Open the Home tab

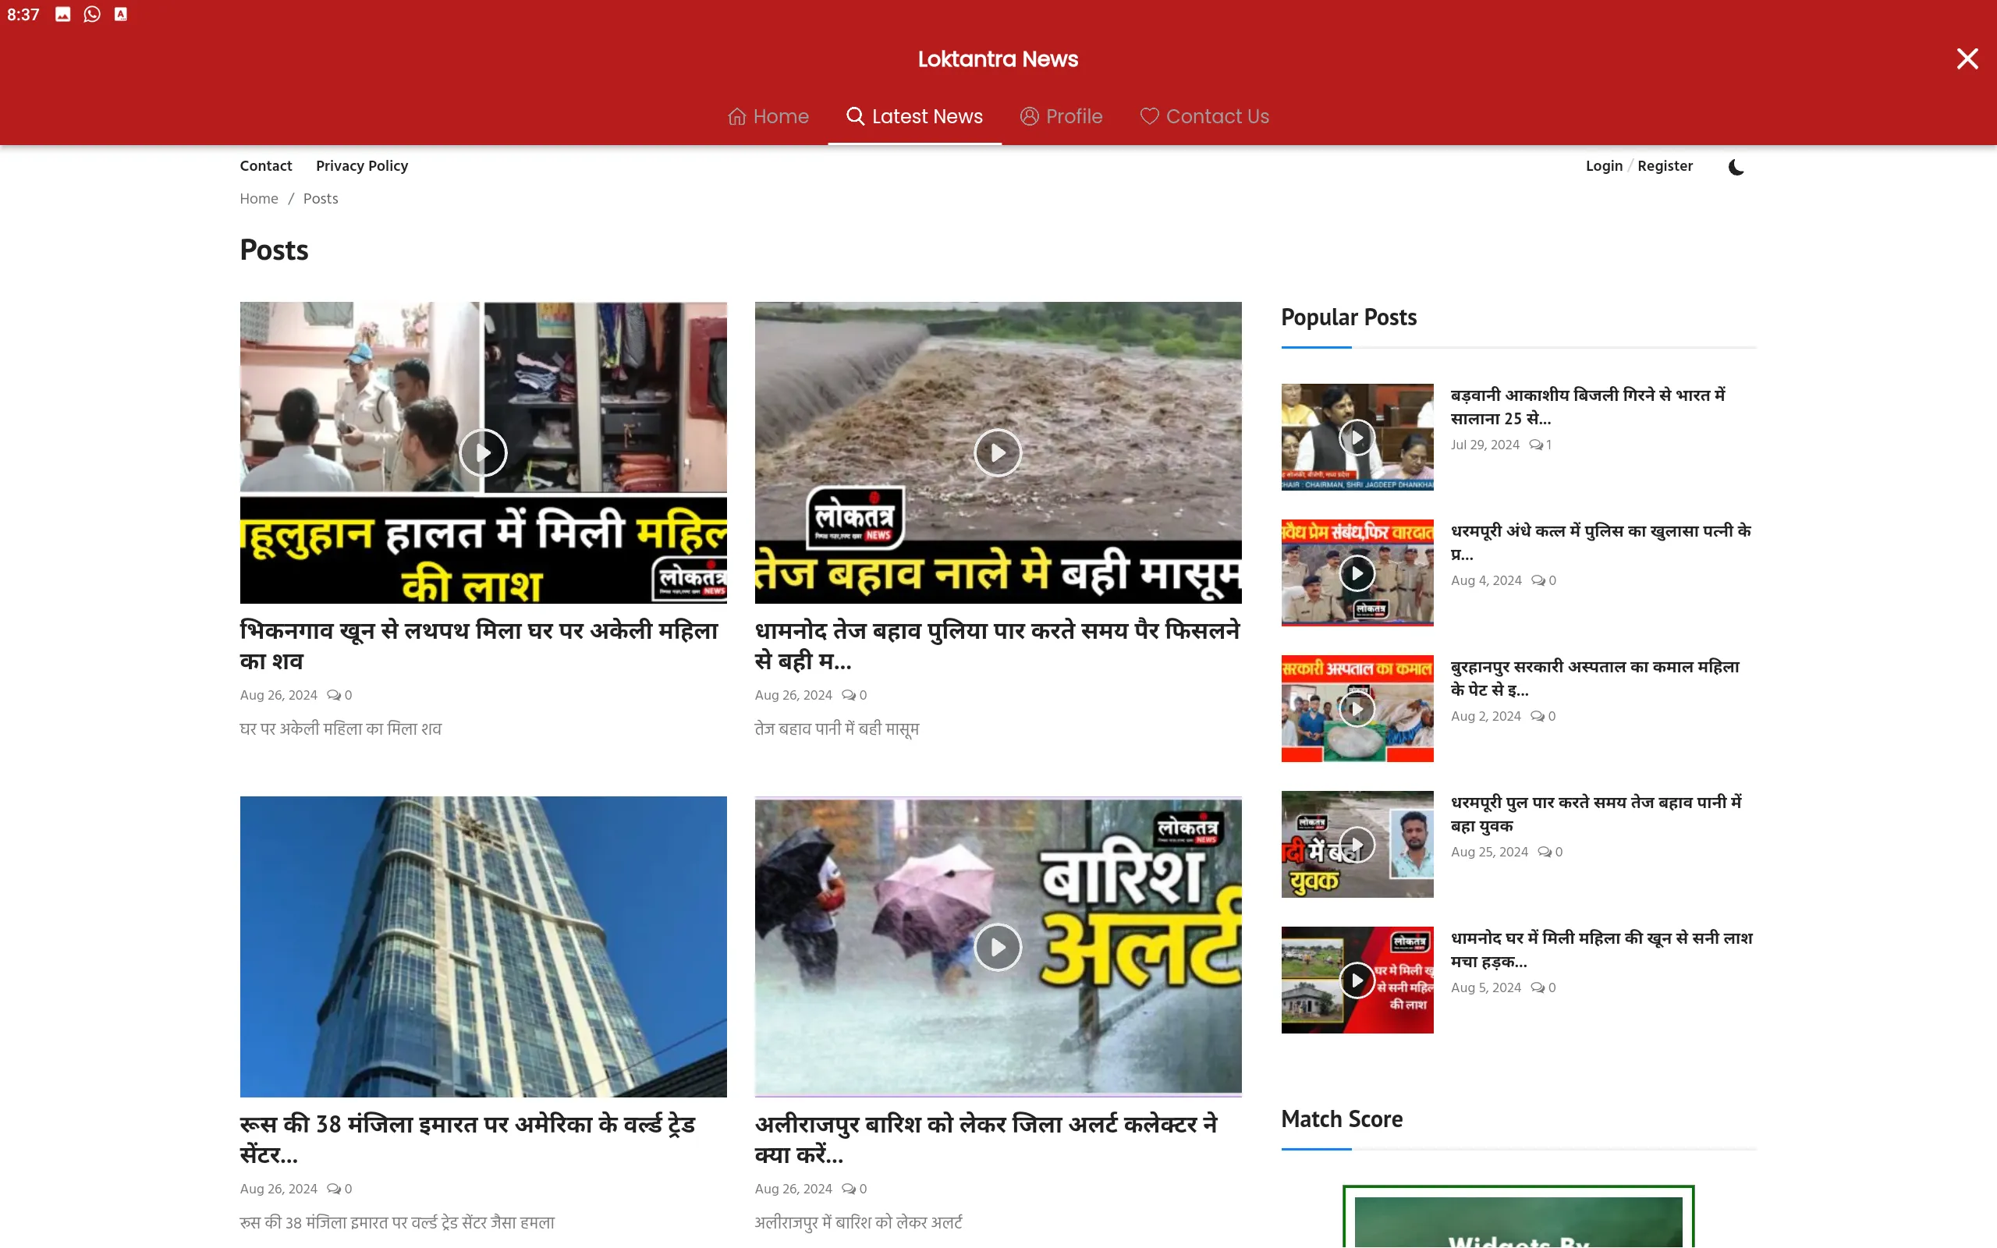(768, 116)
